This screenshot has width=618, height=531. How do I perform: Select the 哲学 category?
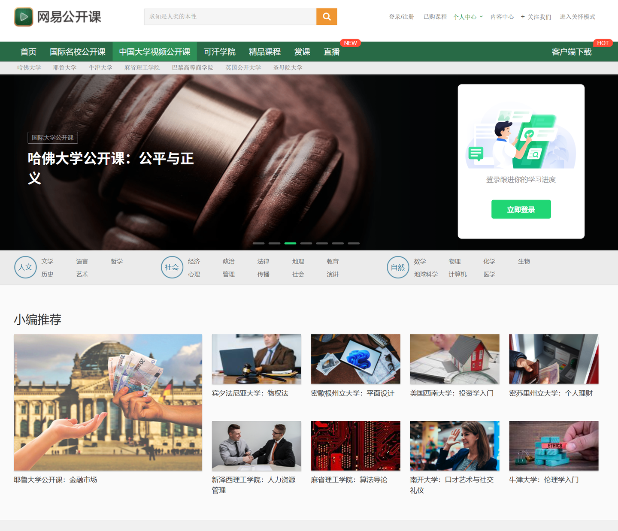117,261
